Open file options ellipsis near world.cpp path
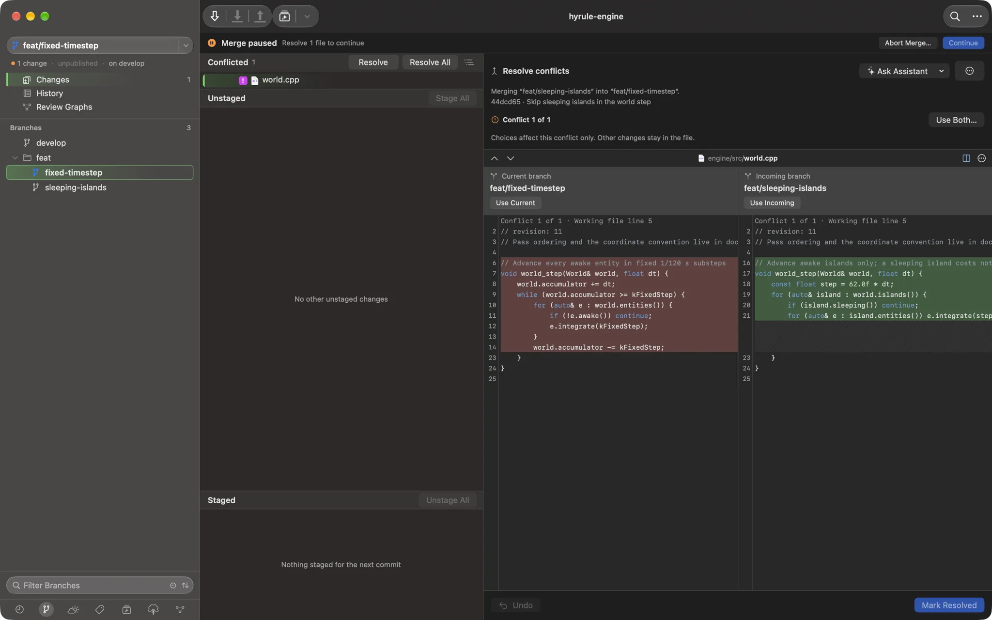 coord(981,158)
